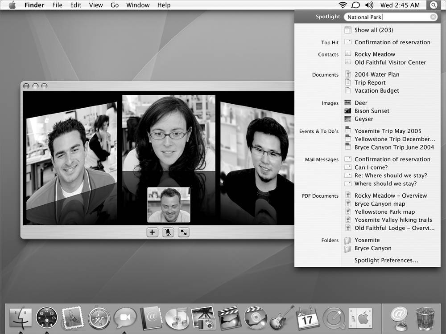This screenshot has height=334, width=446.
Task: Open the Finder menu
Action: coord(34,5)
